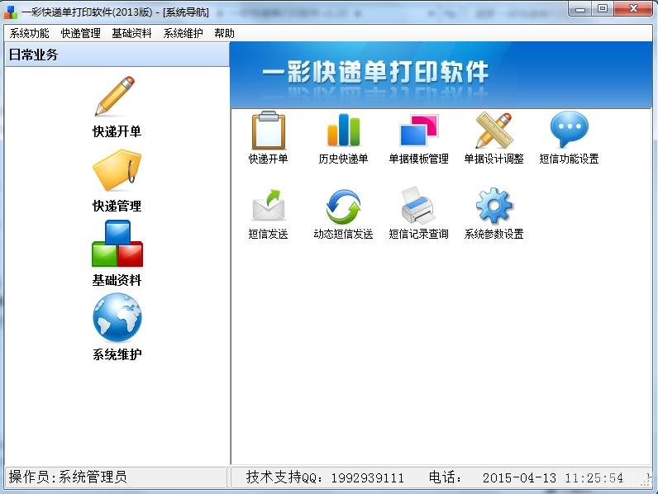Open the 快递开单 clipboard icon
This screenshot has width=658, height=494.
click(x=268, y=131)
